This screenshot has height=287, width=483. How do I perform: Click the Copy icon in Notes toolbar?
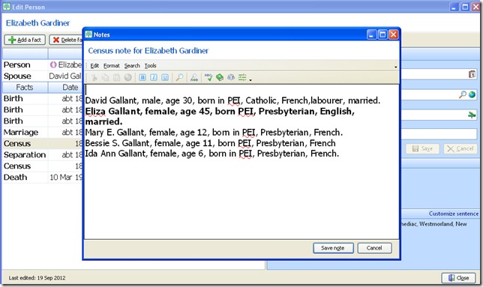[x=105, y=77]
